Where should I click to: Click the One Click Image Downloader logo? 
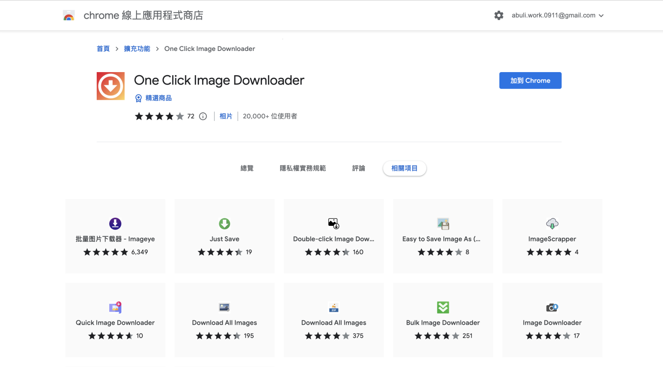click(x=110, y=85)
